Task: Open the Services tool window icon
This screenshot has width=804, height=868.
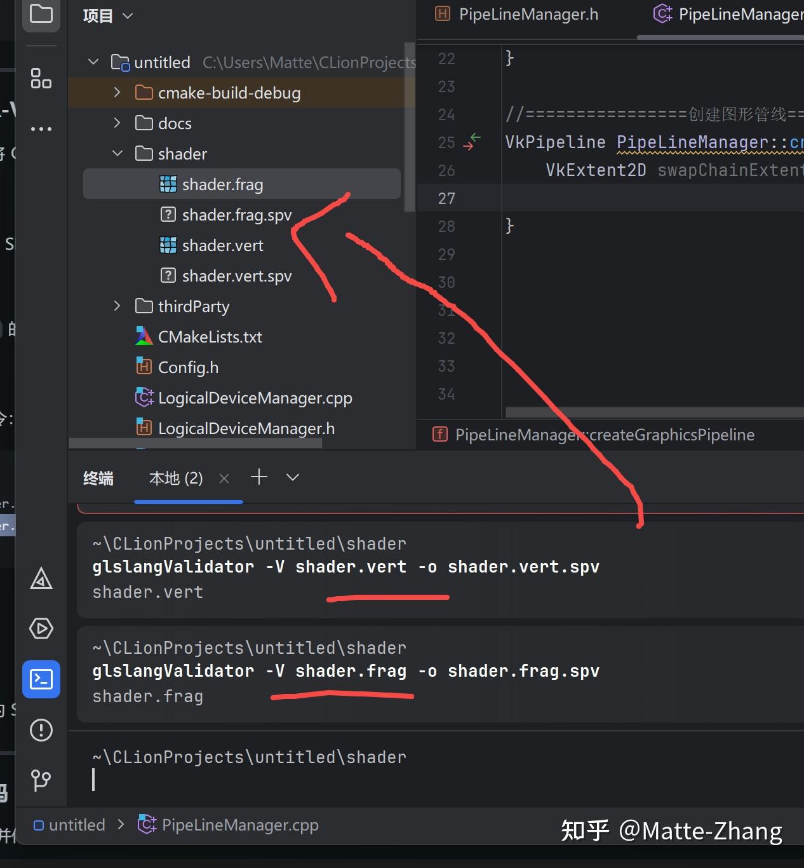Action: click(x=41, y=628)
